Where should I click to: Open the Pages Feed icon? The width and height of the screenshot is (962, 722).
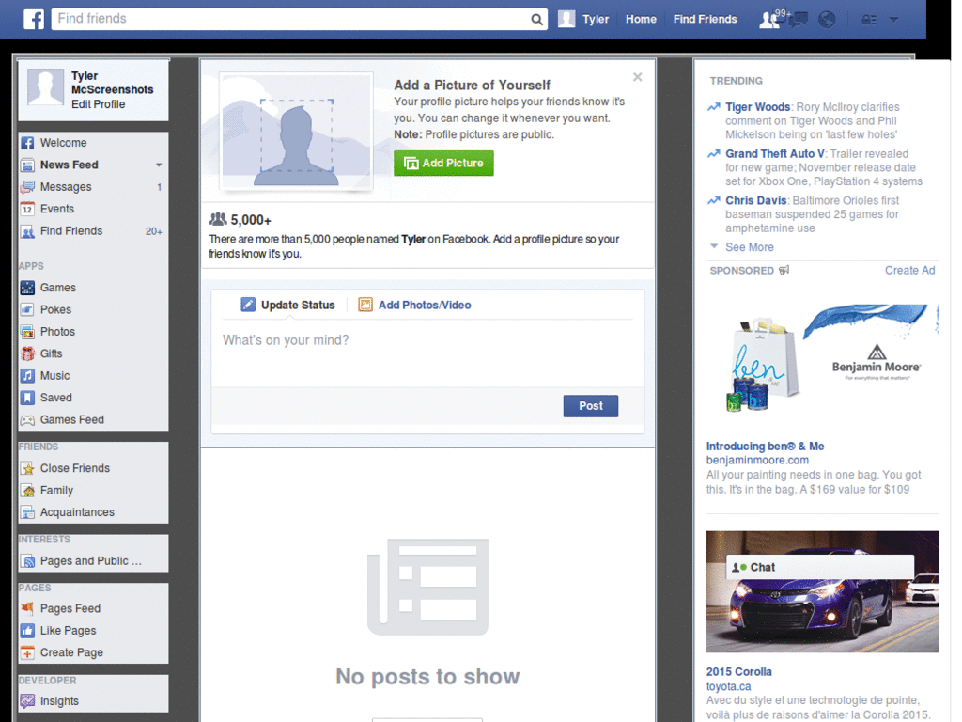pos(27,608)
